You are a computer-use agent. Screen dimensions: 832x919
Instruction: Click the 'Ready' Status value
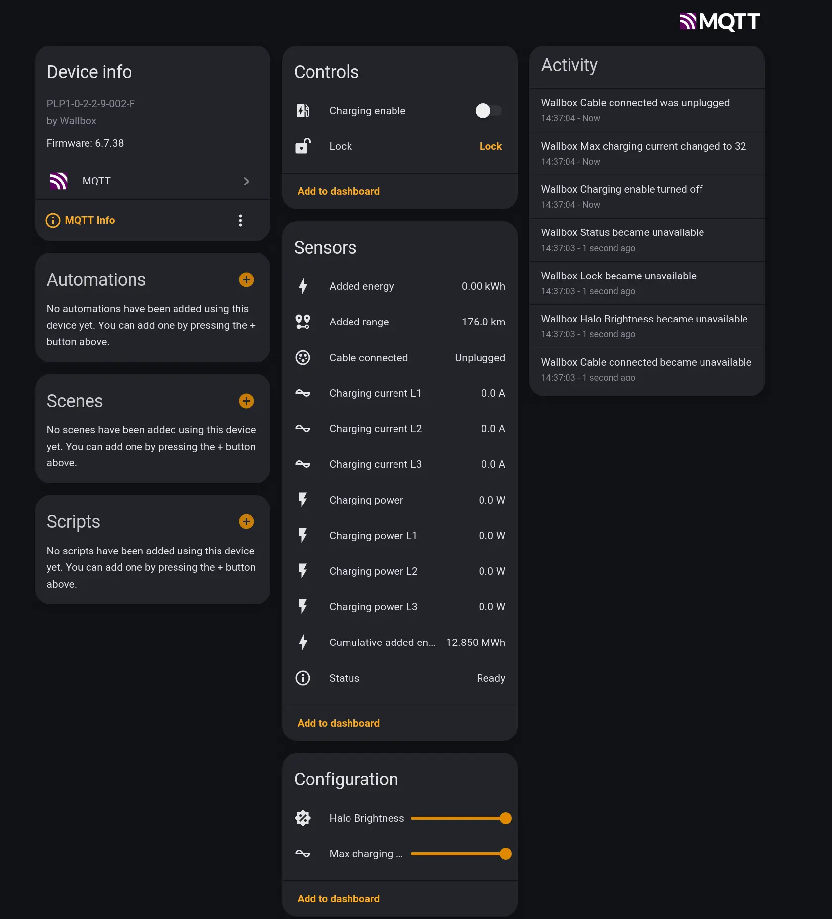pos(490,678)
